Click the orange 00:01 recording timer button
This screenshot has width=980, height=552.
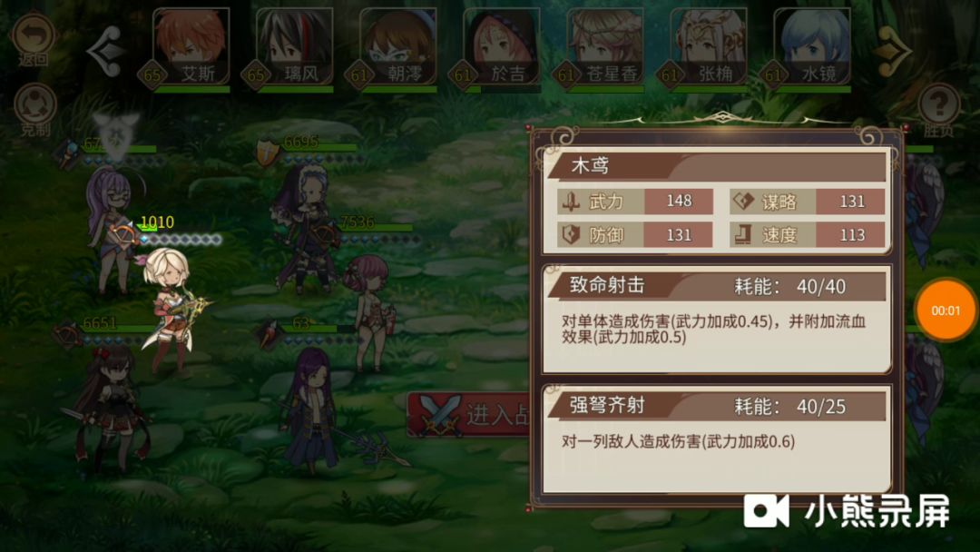[946, 310]
